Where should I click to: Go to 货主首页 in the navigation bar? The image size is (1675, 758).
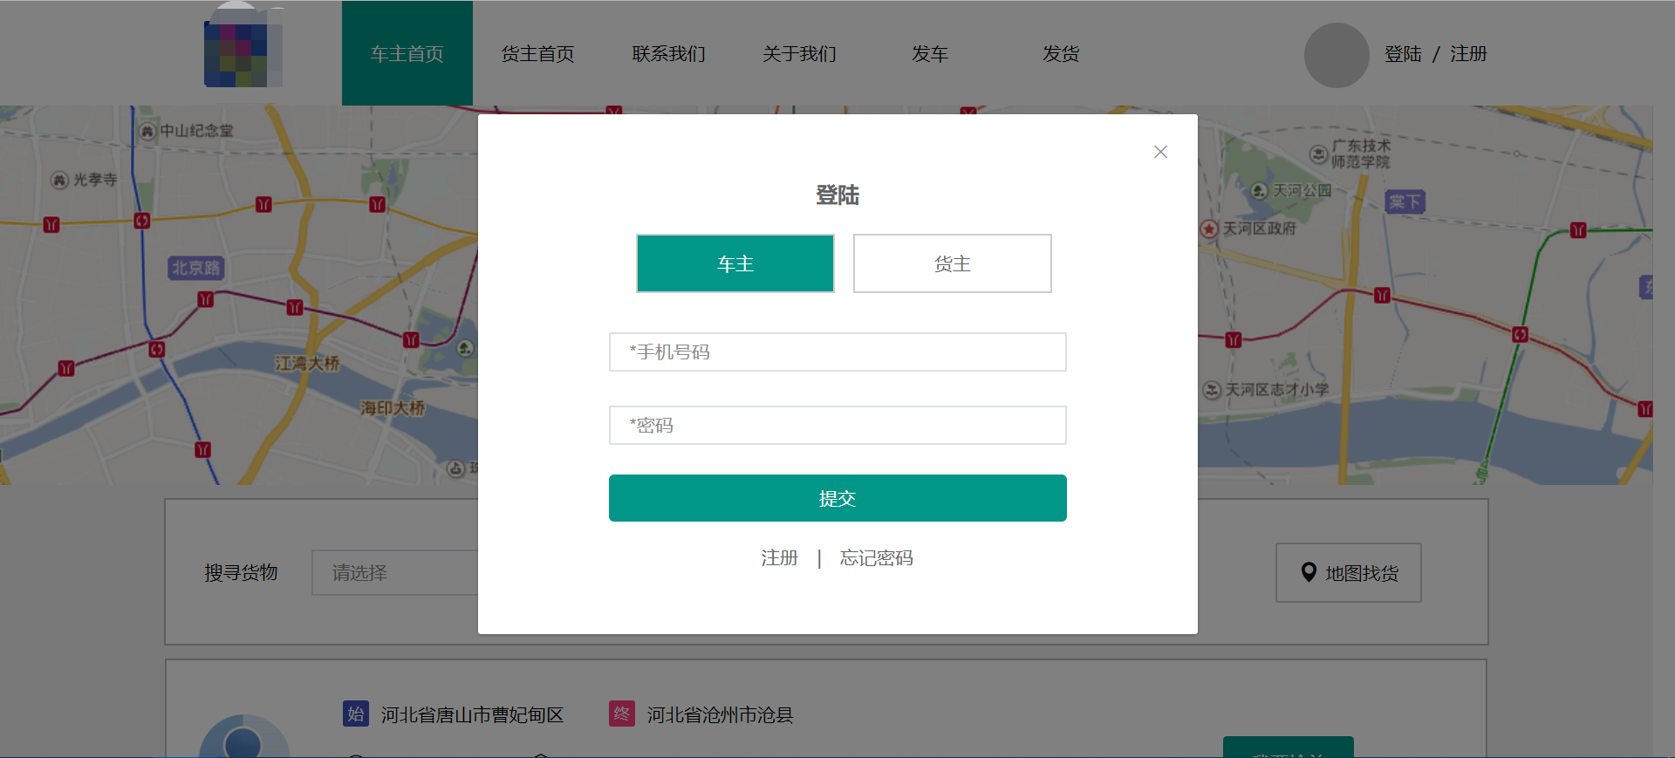(x=537, y=54)
